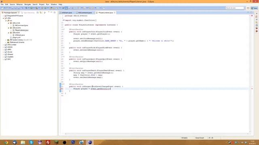259x145 pixels.
Task: Click the Minecraft block taskbar icon
Action: pyautogui.click(x=56, y=142)
